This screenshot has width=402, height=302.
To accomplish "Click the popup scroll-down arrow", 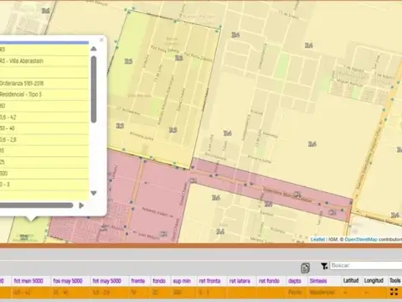I will 94,193.
